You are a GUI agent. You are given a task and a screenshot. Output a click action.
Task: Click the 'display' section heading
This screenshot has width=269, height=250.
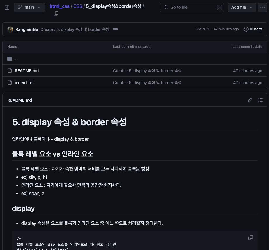(23, 209)
